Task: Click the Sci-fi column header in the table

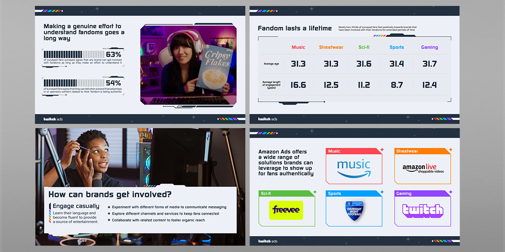Action: pos(364,47)
